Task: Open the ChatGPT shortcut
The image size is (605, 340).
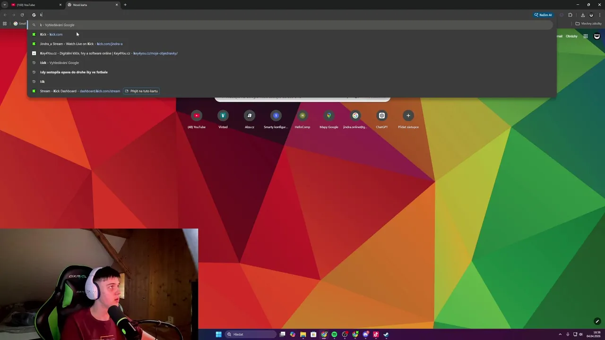Action: pyautogui.click(x=382, y=119)
